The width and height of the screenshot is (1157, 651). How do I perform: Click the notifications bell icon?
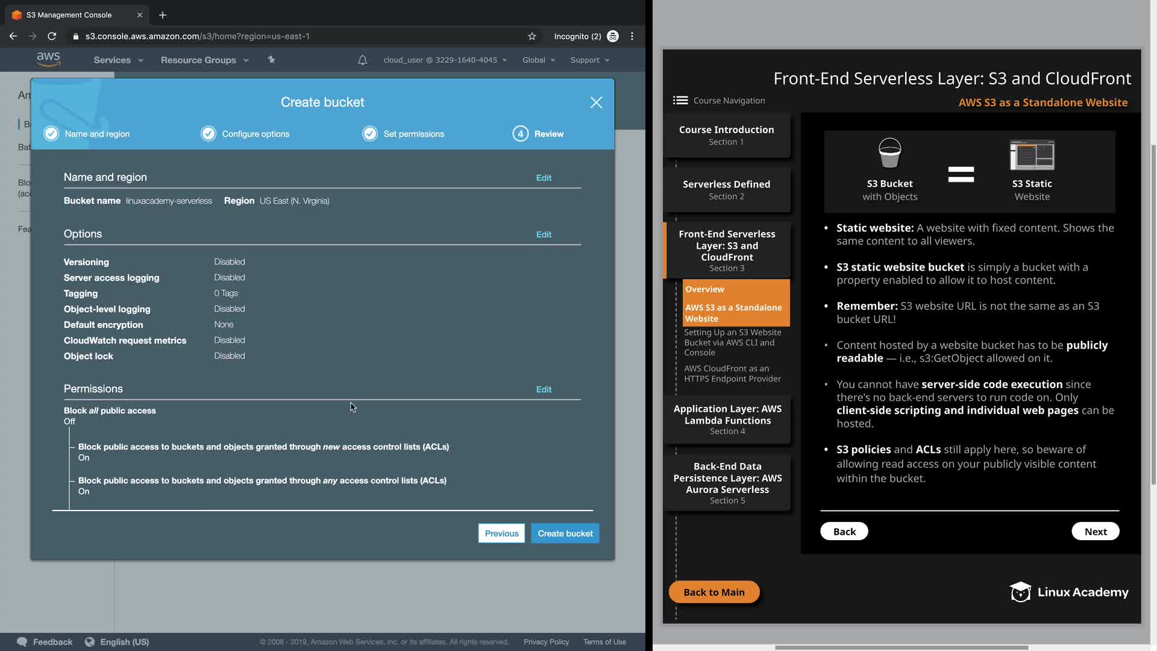coord(362,60)
